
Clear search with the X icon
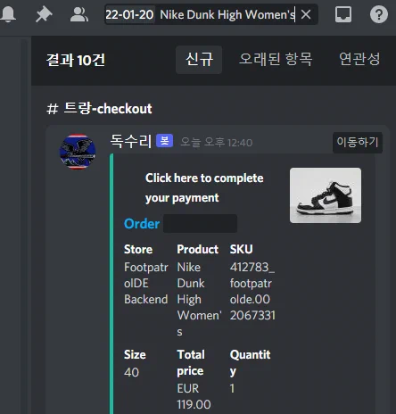306,14
